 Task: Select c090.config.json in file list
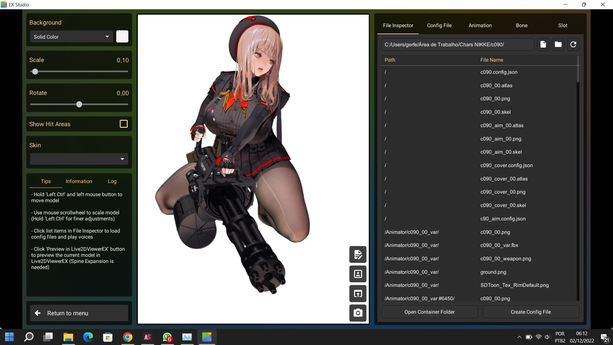pos(479,72)
